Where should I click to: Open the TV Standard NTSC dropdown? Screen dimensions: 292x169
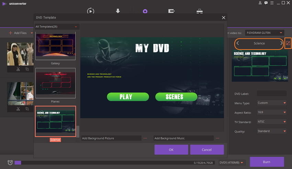click(x=271, y=122)
